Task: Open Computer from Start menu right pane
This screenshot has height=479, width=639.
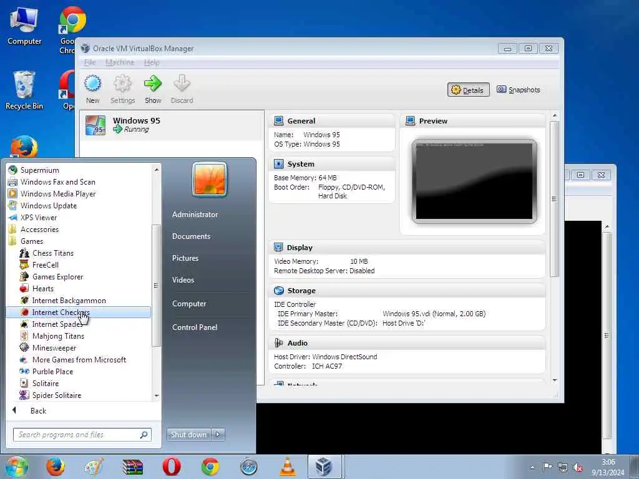Action: [x=189, y=304]
